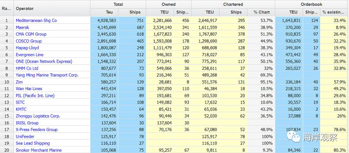Select total ships value 687

pyautogui.click(x=140, y=27)
